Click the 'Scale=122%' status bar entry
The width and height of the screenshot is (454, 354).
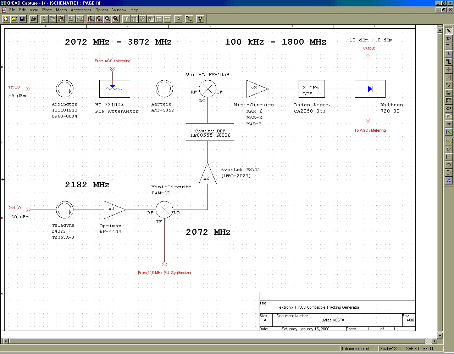pos(391,349)
